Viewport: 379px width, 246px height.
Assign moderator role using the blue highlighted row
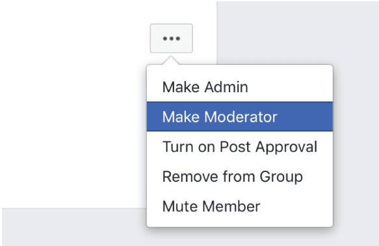coord(239,117)
